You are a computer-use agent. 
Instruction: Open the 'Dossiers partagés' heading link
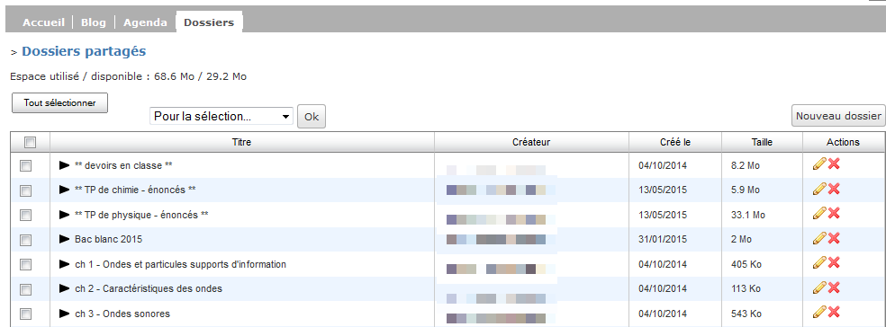pos(84,51)
